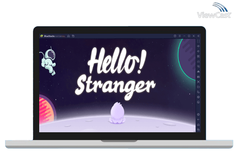
Task: Decrease volume using the sidebar speaker icon
Action: (198, 51)
